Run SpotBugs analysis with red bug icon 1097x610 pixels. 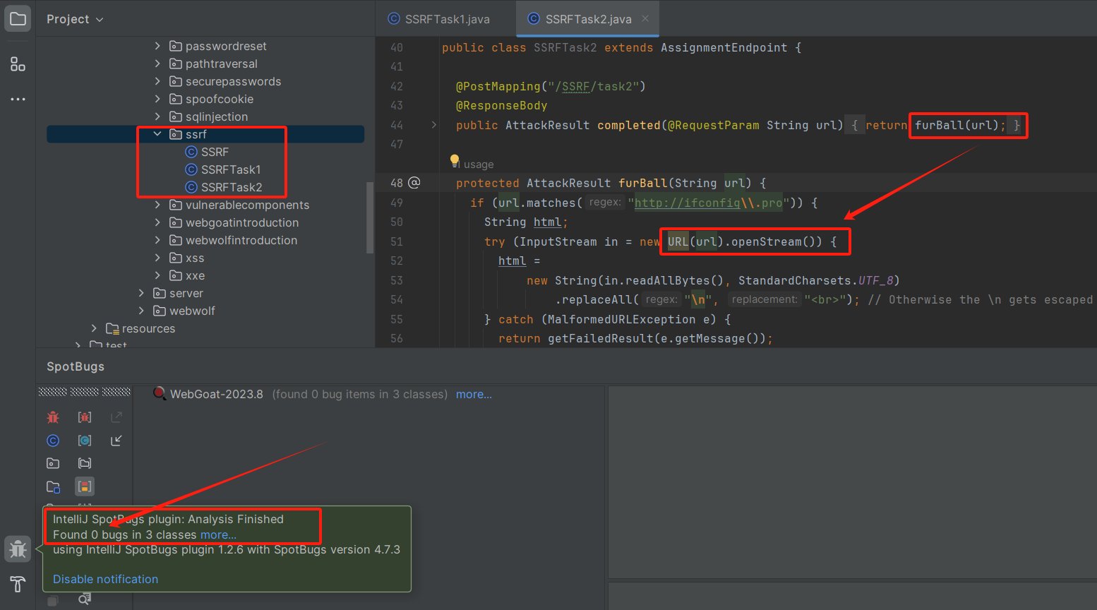click(53, 417)
